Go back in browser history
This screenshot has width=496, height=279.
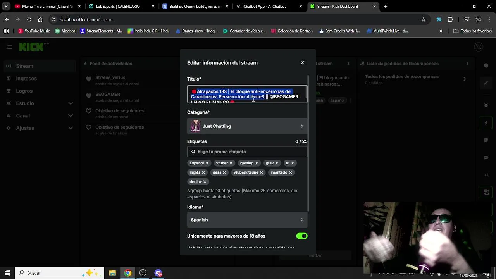point(7,19)
